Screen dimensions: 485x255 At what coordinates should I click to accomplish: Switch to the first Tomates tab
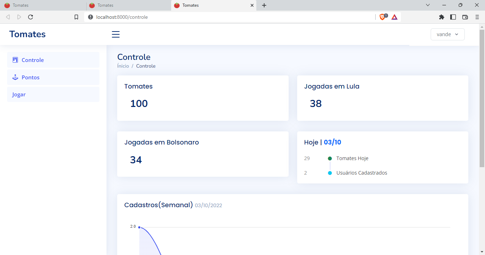pyautogui.click(x=43, y=5)
